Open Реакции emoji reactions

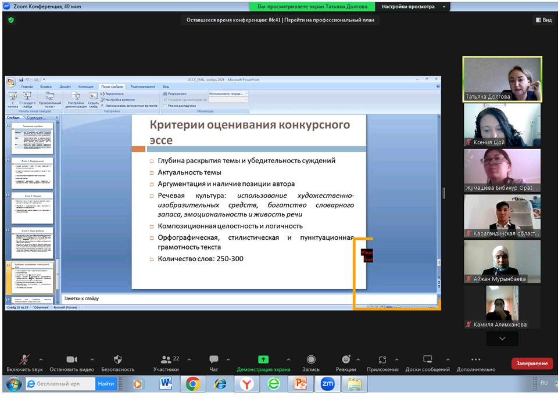346,360
